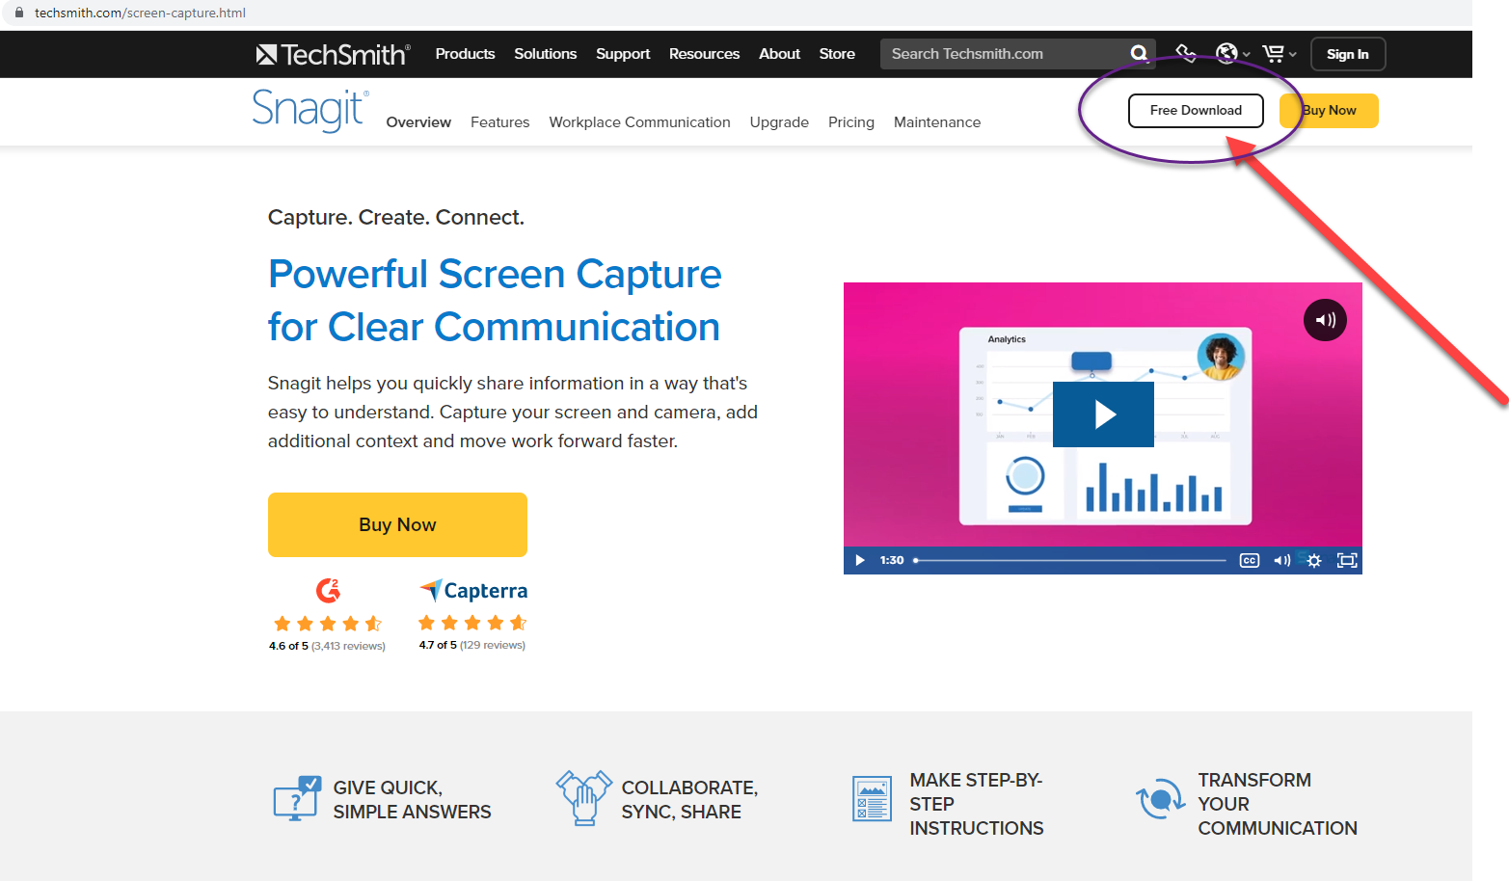The height and width of the screenshot is (881, 1509).
Task: Click the "GIVE QUICK, SIMPLE ANSWERS" text
Action: click(x=413, y=800)
